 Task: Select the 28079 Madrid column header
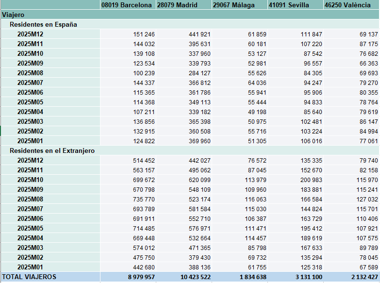tap(183, 5)
